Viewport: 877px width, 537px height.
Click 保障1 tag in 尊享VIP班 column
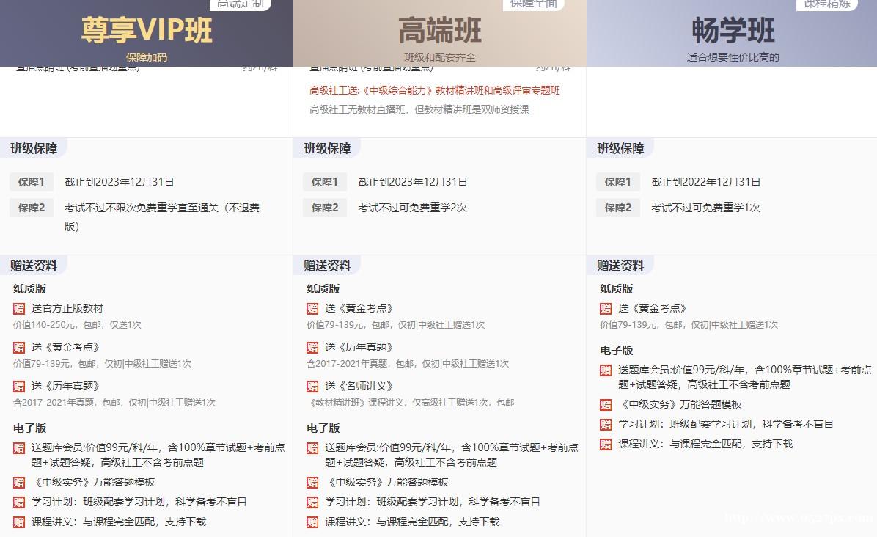[x=32, y=183]
